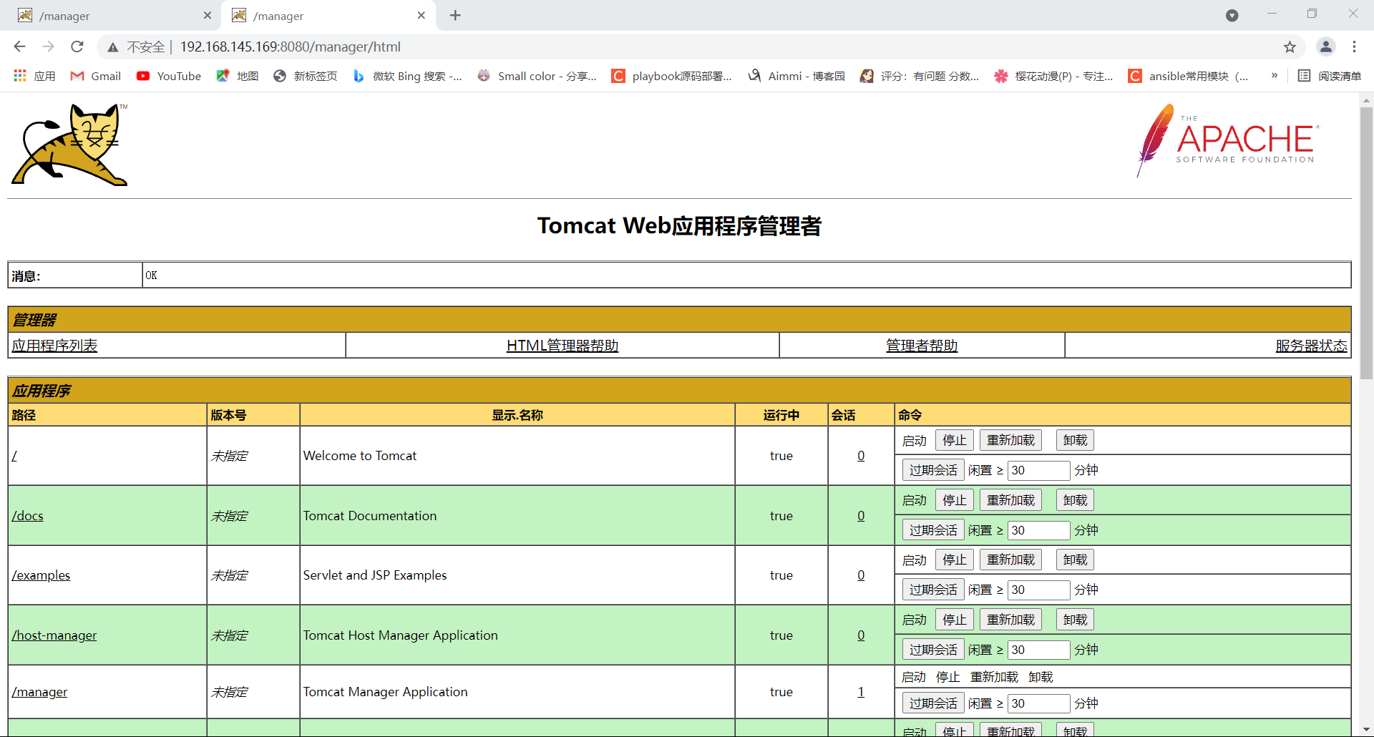
Task: Click idle minutes field for /docs
Action: (x=1038, y=531)
